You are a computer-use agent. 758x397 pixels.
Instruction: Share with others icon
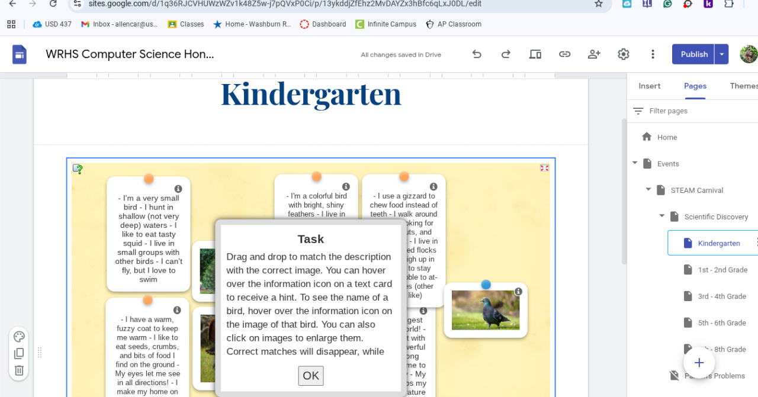point(594,54)
